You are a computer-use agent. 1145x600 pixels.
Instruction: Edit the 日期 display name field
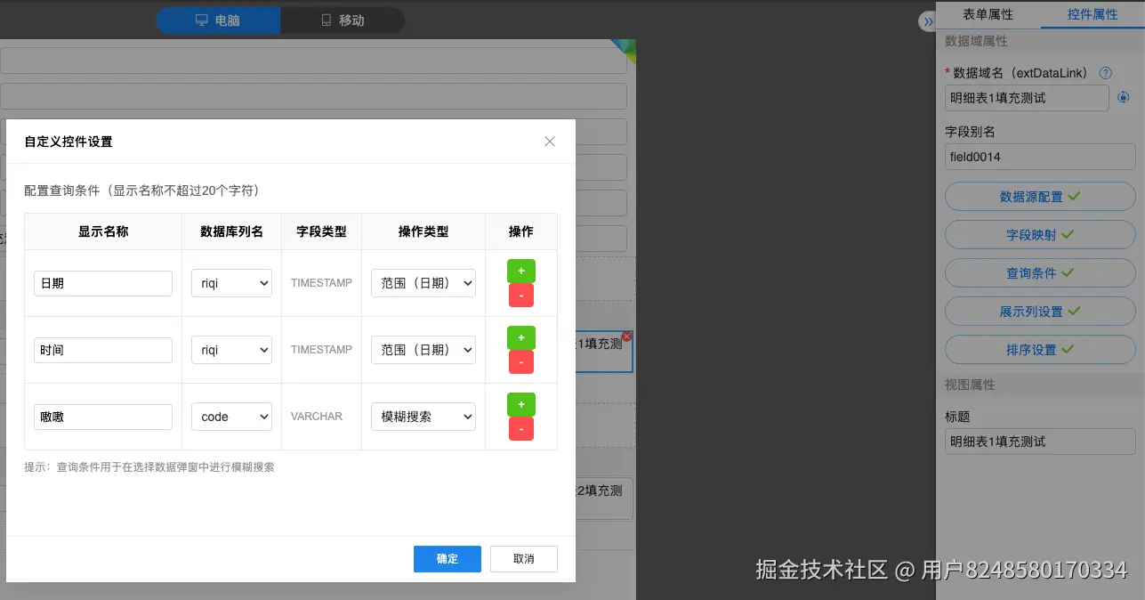(x=103, y=283)
